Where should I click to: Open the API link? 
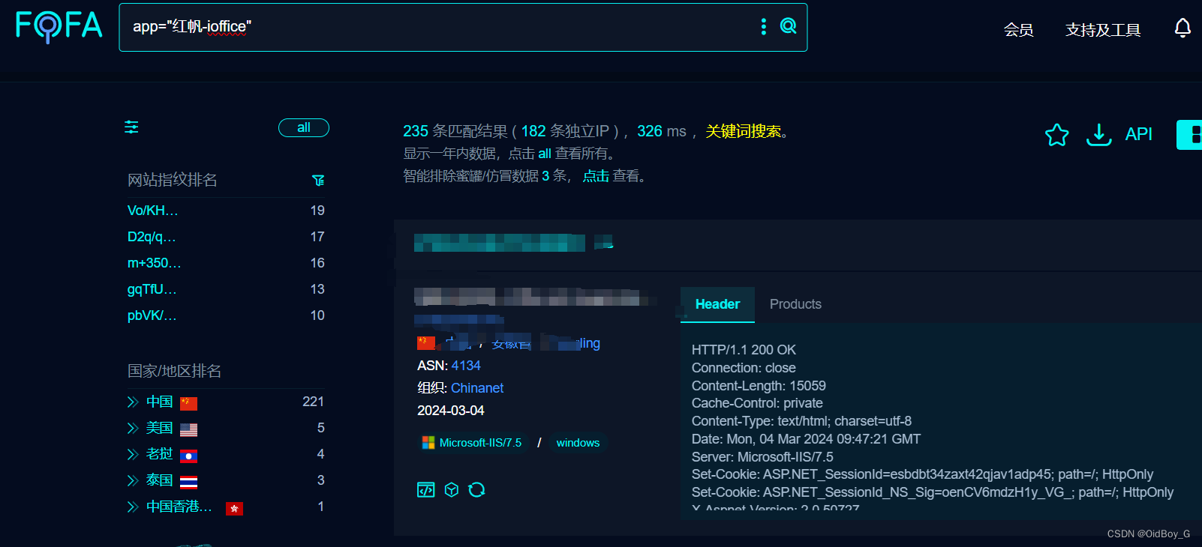(x=1138, y=134)
